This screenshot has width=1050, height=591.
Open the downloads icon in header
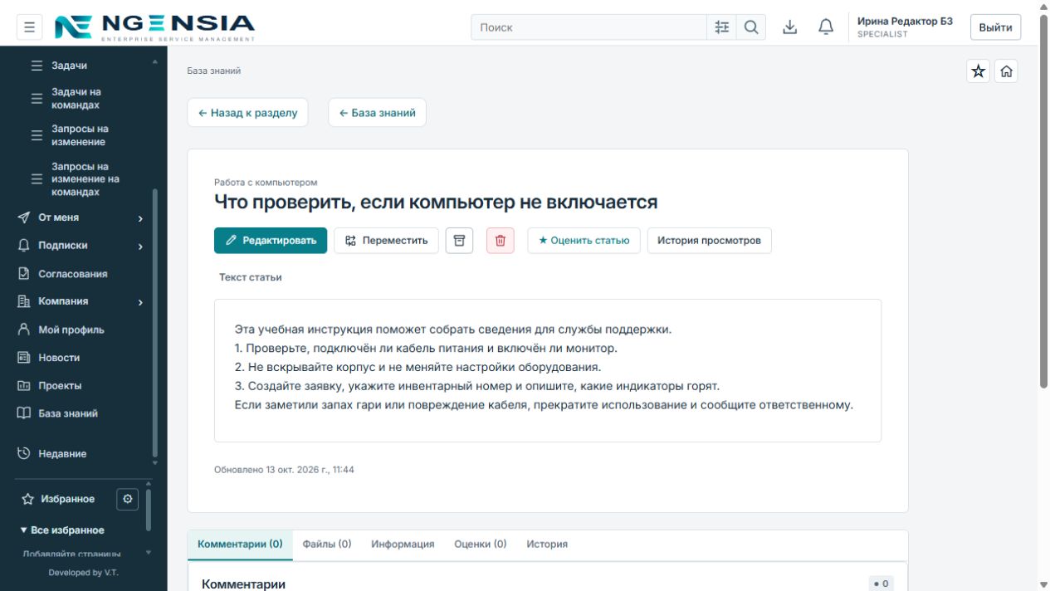[790, 27]
